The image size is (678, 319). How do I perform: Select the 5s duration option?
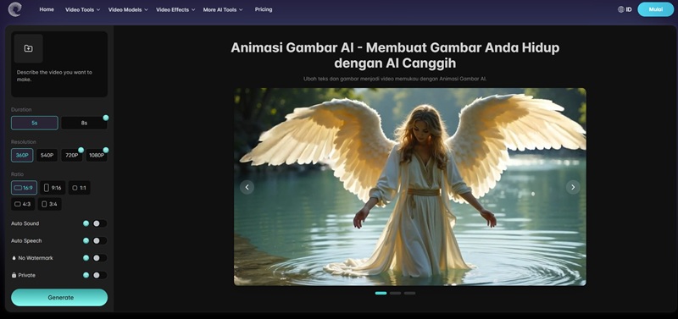[x=35, y=123]
